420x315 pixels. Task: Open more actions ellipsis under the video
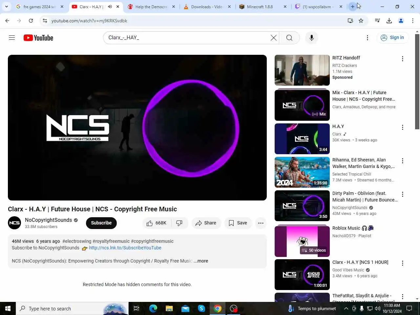pos(261,223)
